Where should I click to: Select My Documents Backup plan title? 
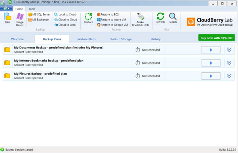[x=58, y=47]
